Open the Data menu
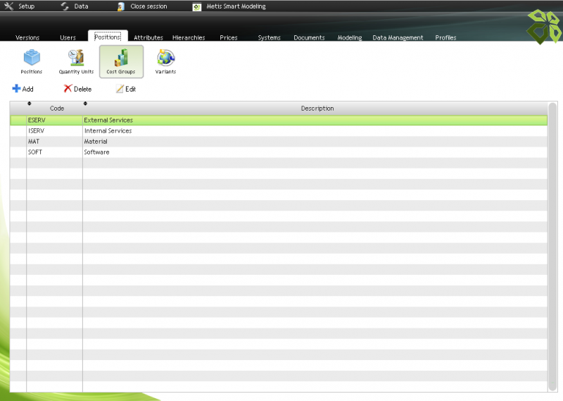The height and width of the screenshot is (401, 563). 75,6
